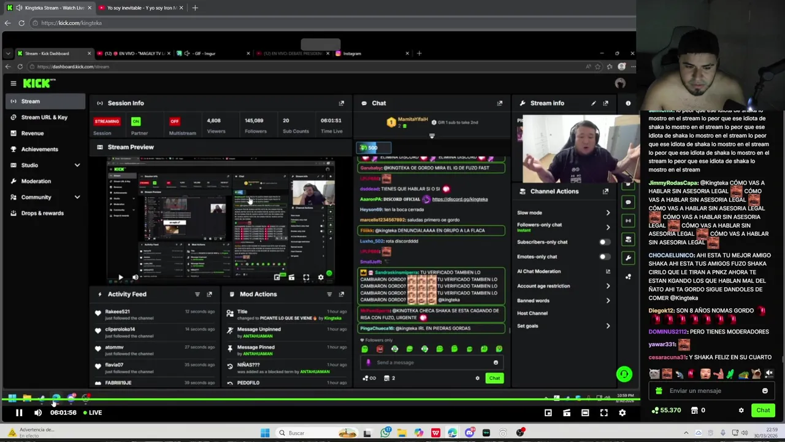Edit stream info with pencil icon

tap(593, 103)
